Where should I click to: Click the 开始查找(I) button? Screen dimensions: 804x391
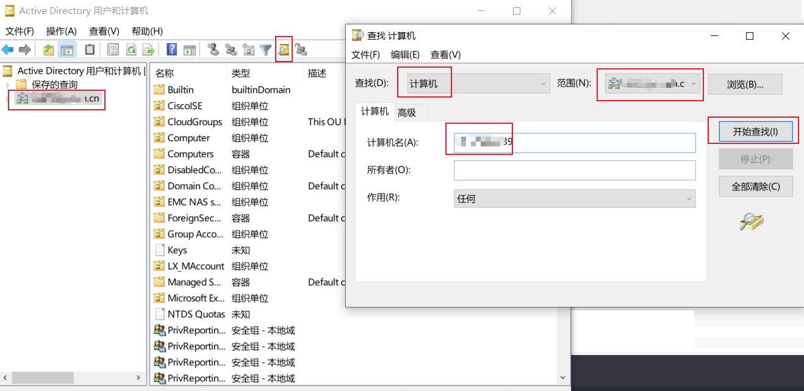pos(755,132)
